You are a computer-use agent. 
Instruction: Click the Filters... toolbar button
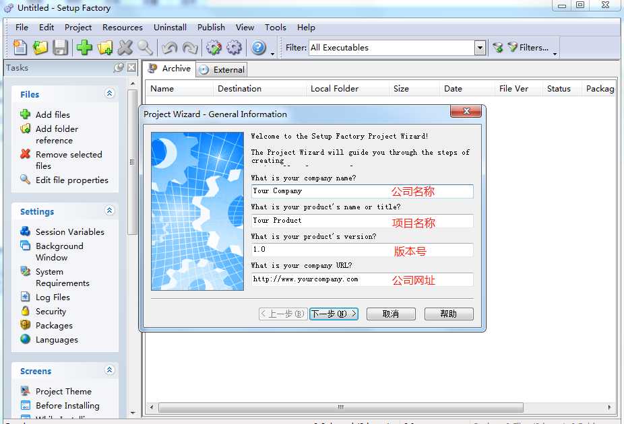click(x=528, y=48)
